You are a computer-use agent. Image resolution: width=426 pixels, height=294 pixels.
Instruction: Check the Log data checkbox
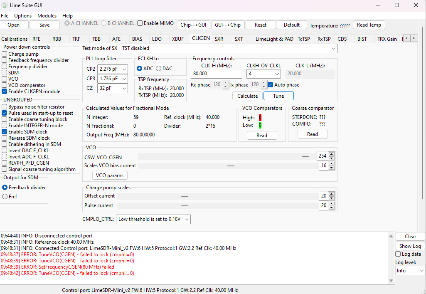point(398,254)
